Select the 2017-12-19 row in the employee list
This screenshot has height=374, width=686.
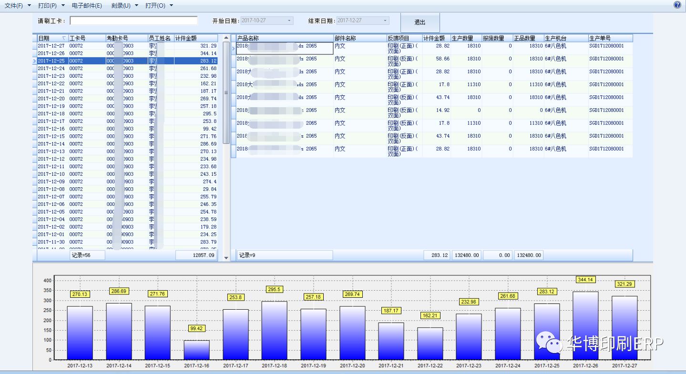pos(127,106)
